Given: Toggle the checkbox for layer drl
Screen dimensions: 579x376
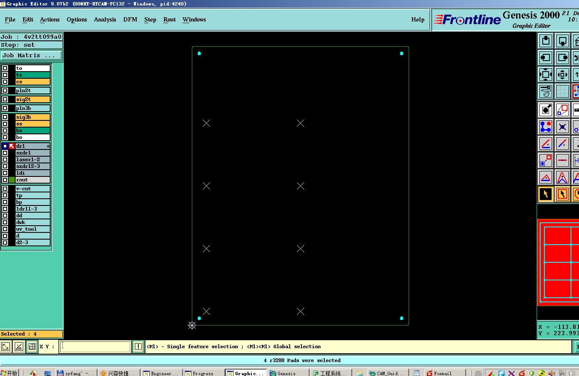Looking at the screenshot, I should 5,146.
